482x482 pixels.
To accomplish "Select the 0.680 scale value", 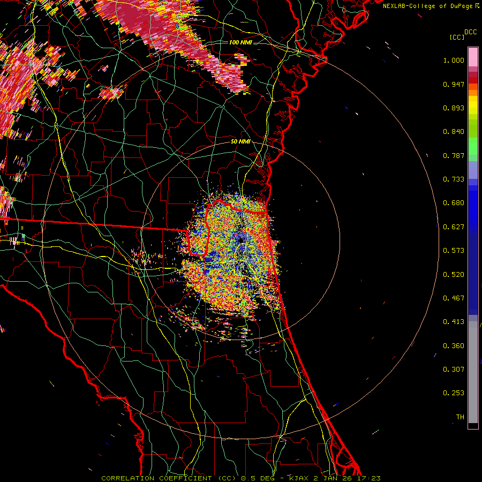I will click(454, 203).
